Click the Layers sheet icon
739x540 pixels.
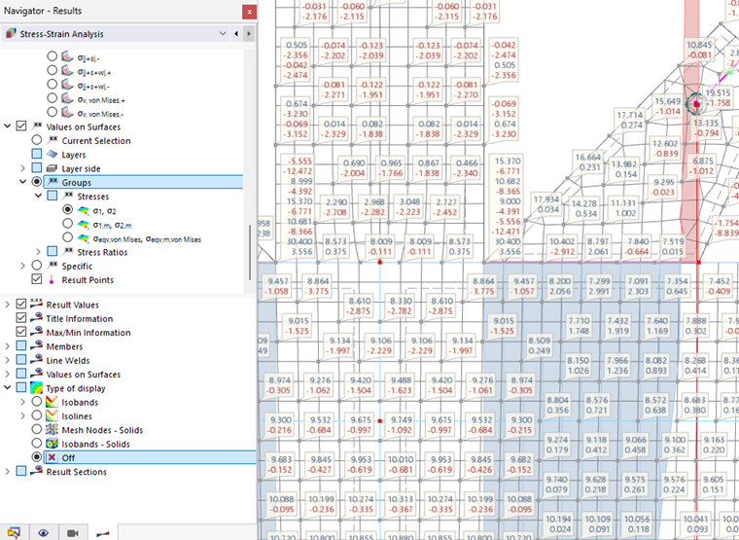pyautogui.click(x=52, y=155)
